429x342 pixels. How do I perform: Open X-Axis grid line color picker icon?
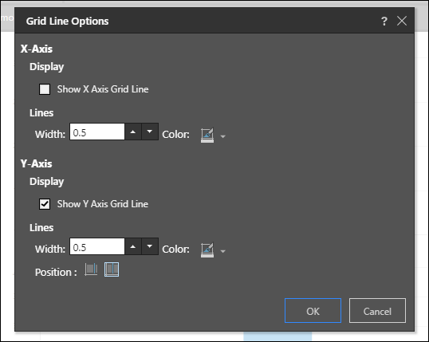[207, 136]
